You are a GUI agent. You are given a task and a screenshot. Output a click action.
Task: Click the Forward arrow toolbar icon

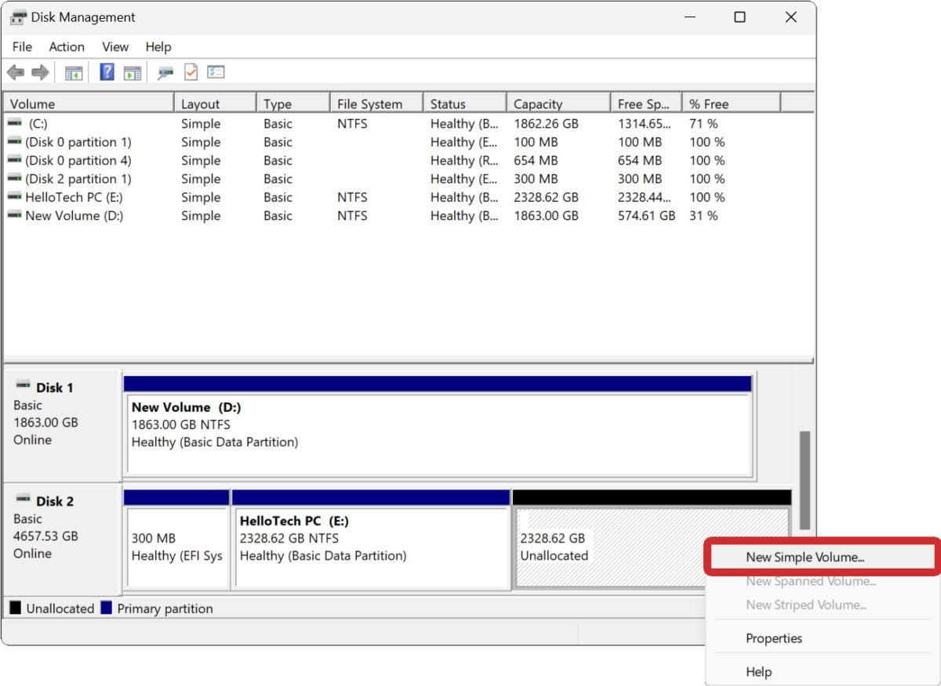[40, 73]
